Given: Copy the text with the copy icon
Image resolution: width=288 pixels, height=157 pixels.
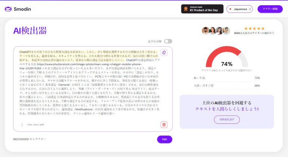Looking at the screenshot, I should pyautogui.click(x=164, y=53).
